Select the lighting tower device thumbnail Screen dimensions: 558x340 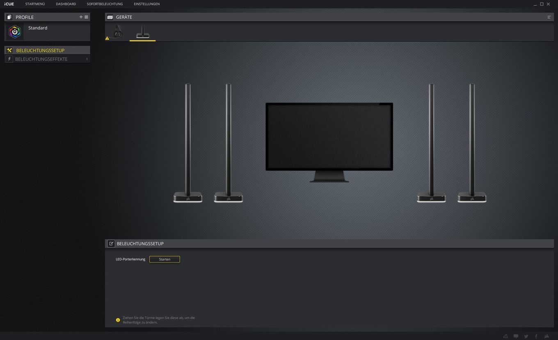(x=142, y=32)
